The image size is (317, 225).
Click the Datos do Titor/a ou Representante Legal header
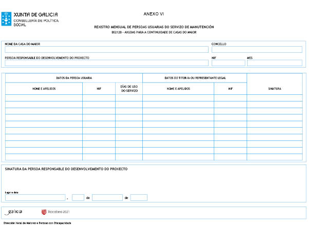point(195,78)
